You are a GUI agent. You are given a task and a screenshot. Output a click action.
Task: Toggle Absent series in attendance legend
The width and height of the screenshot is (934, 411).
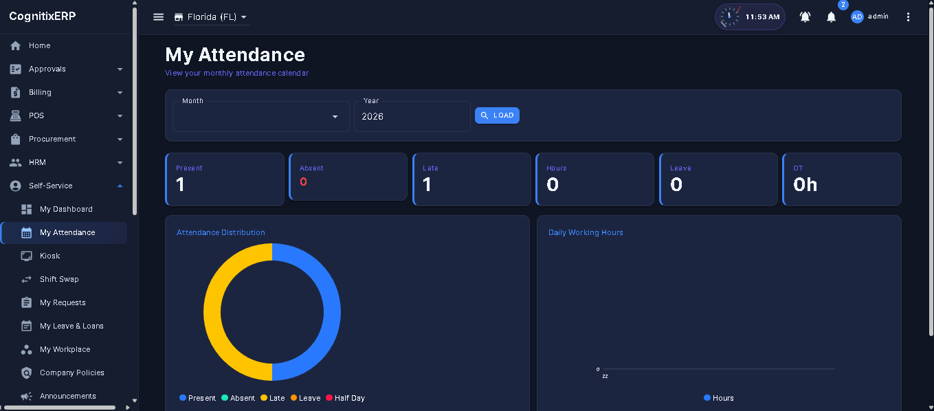[238, 398]
